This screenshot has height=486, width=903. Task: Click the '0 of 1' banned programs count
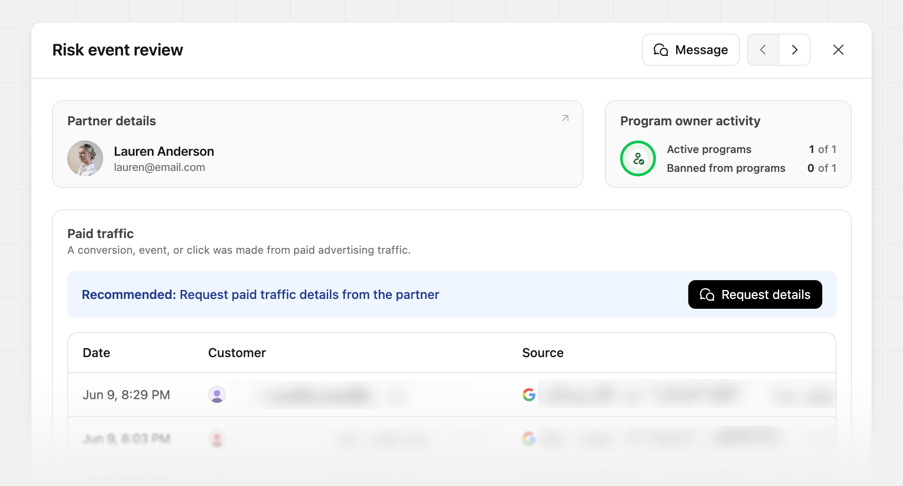point(822,168)
